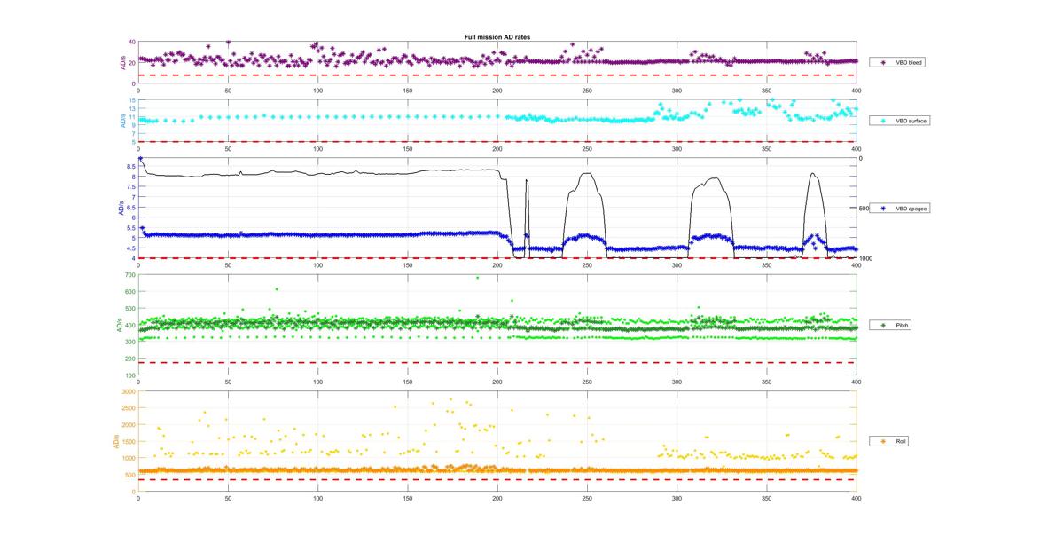This screenshot has width=1064, height=552.
Task: Click x-axis tick '100' beneath the VBD surface plot
Action: point(318,148)
